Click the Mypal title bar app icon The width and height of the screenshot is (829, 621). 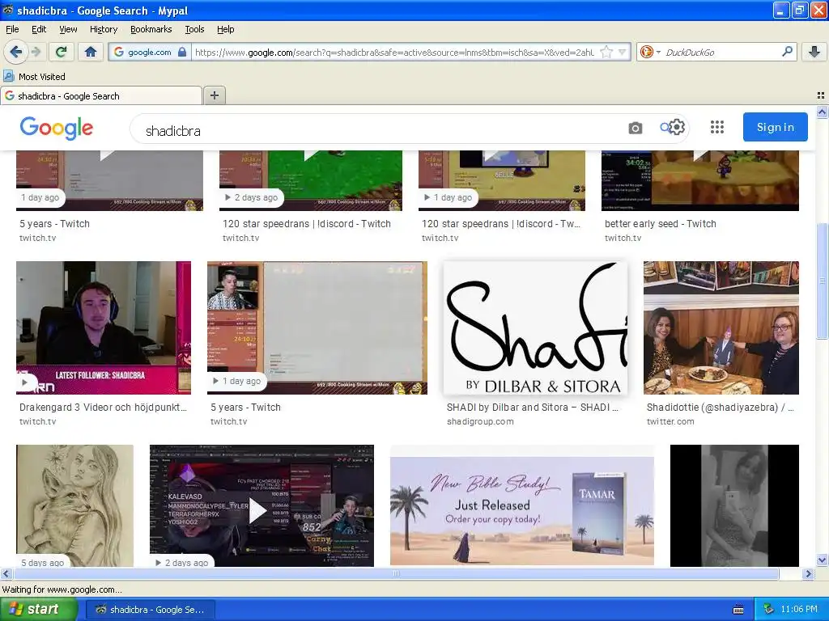(7, 10)
